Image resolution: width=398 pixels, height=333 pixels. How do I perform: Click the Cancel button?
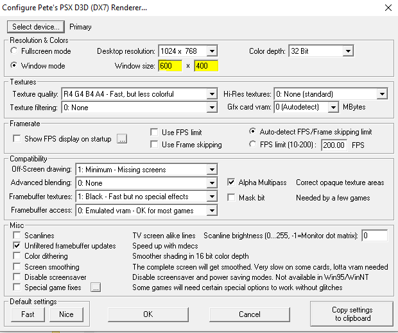(x=250, y=314)
